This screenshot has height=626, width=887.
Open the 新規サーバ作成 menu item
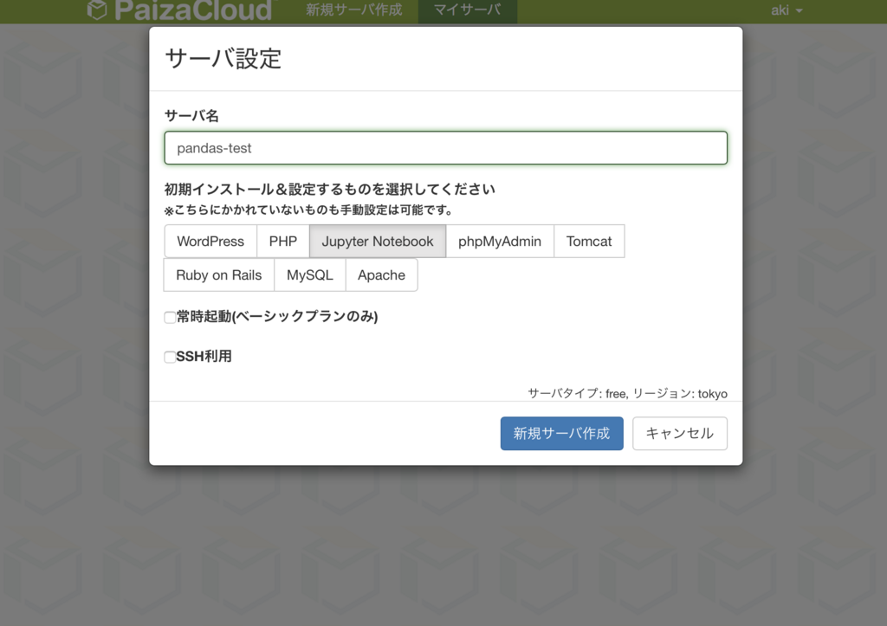[355, 10]
